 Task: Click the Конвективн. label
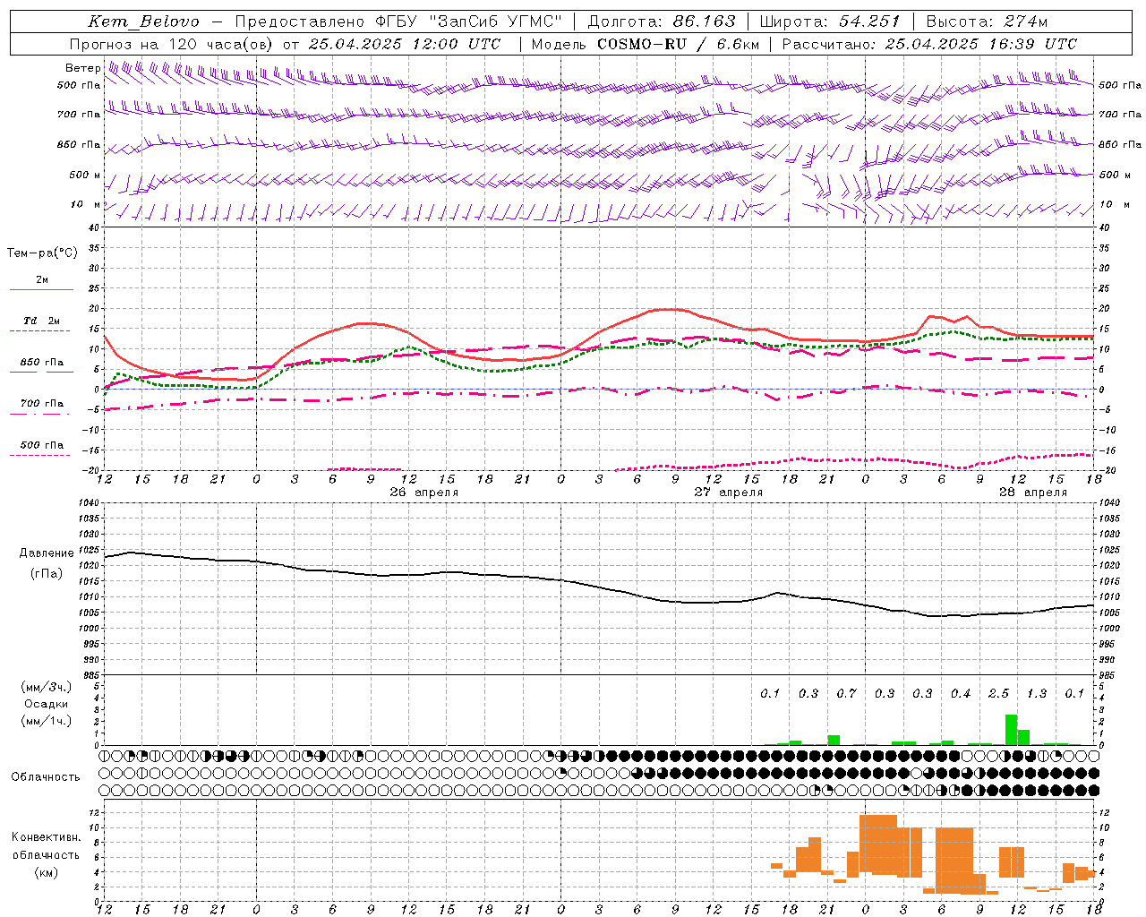pos(47,837)
